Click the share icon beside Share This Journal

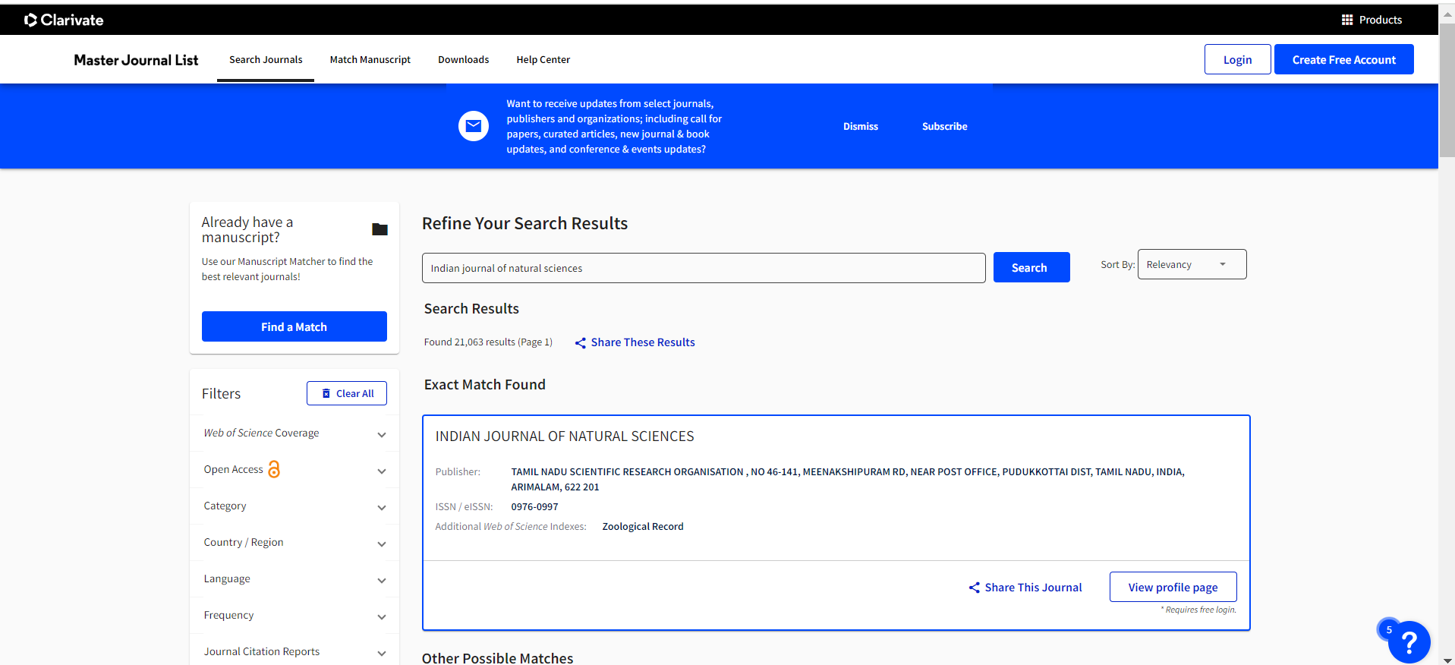[974, 588]
